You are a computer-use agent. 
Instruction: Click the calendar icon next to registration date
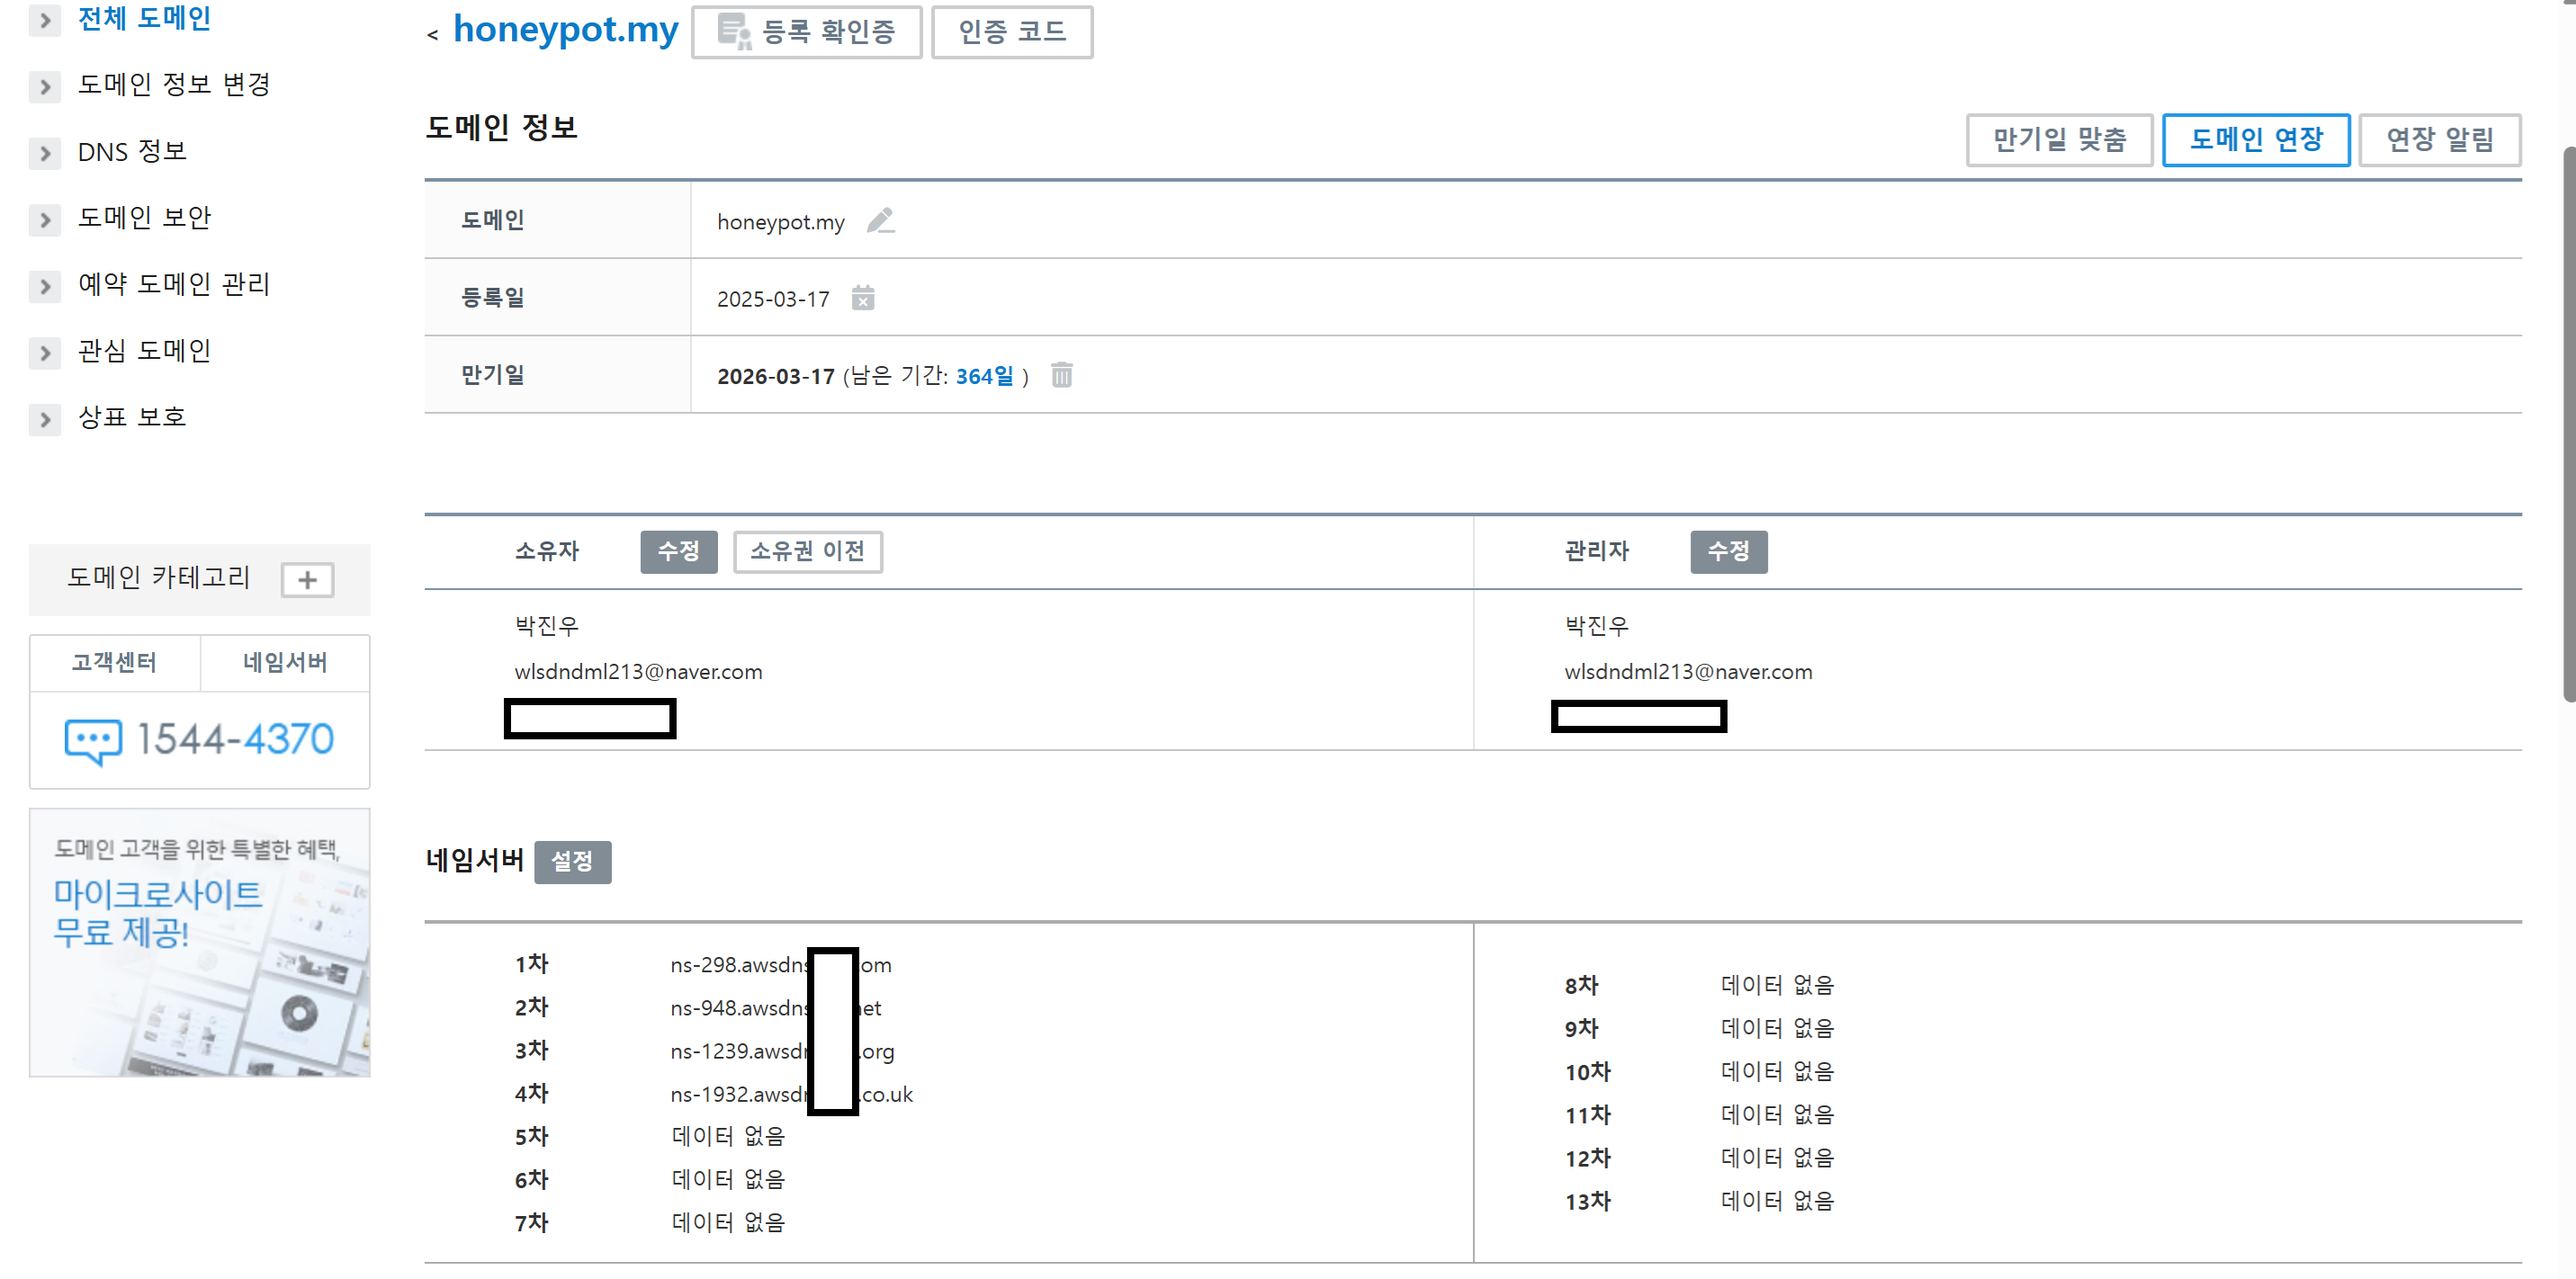coord(862,298)
